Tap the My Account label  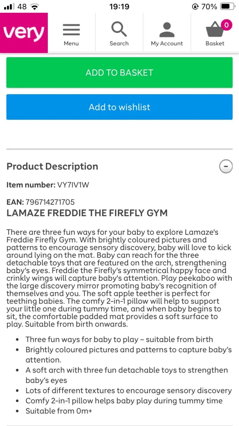point(167,43)
